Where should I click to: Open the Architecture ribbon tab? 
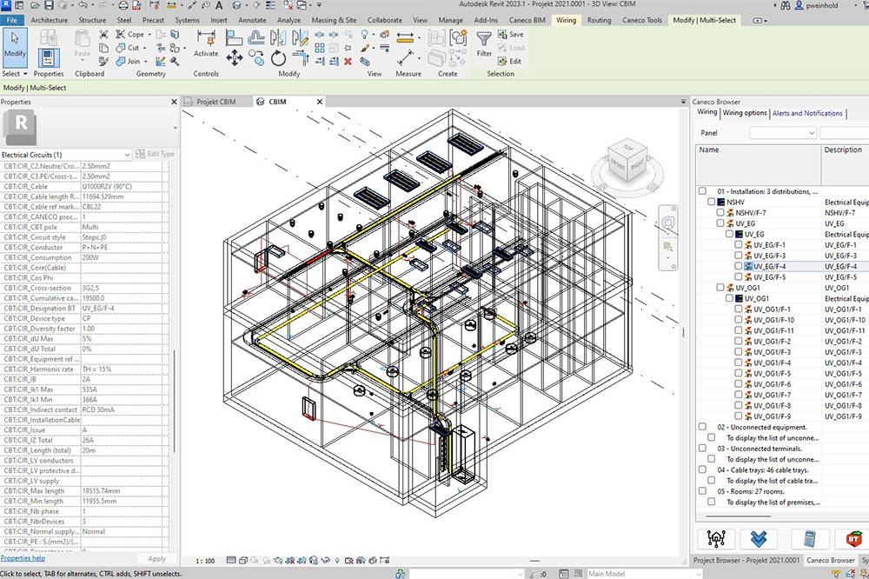(x=50, y=20)
